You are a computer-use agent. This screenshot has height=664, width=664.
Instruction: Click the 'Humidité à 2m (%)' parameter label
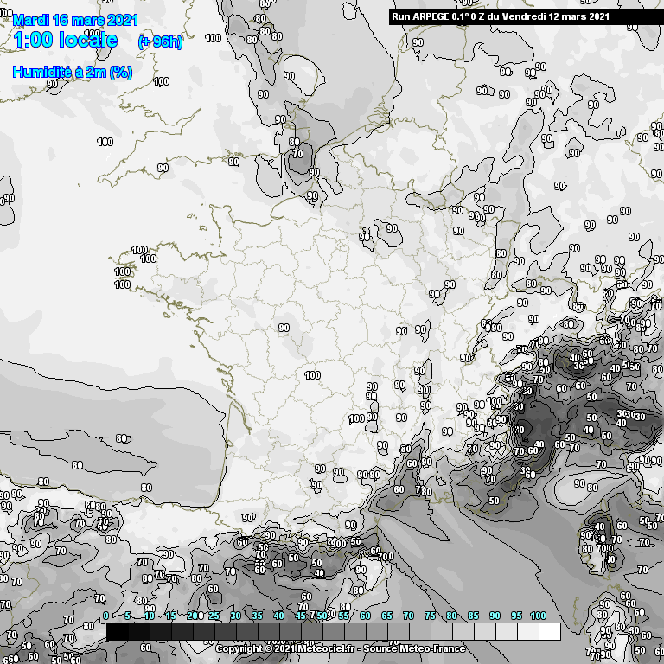pos(73,73)
